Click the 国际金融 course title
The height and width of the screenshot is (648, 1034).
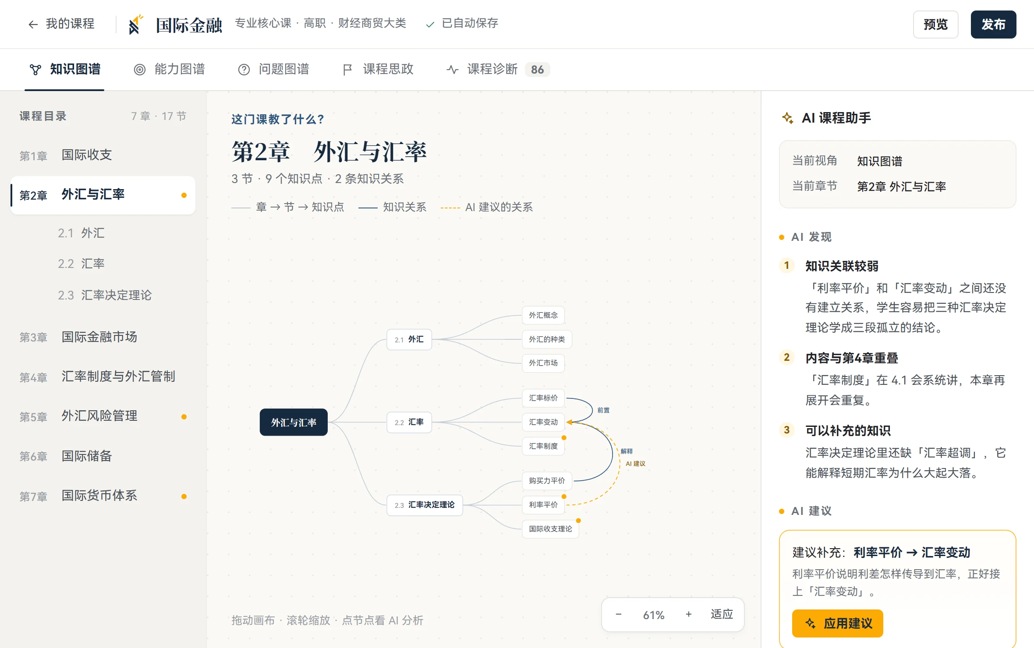pyautogui.click(x=189, y=25)
